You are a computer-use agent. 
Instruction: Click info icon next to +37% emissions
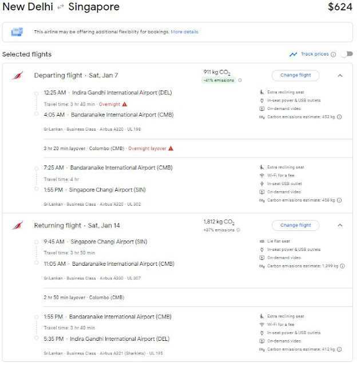[239, 230]
